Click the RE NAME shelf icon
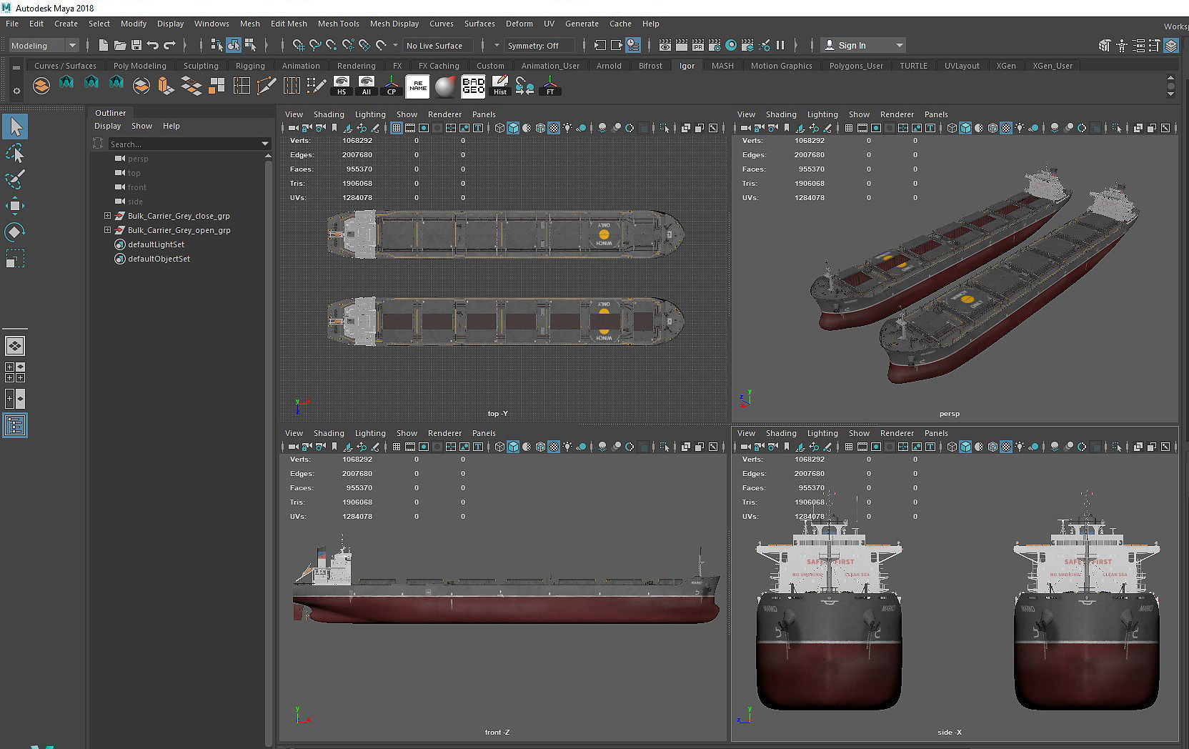This screenshot has height=749, width=1189. click(418, 86)
